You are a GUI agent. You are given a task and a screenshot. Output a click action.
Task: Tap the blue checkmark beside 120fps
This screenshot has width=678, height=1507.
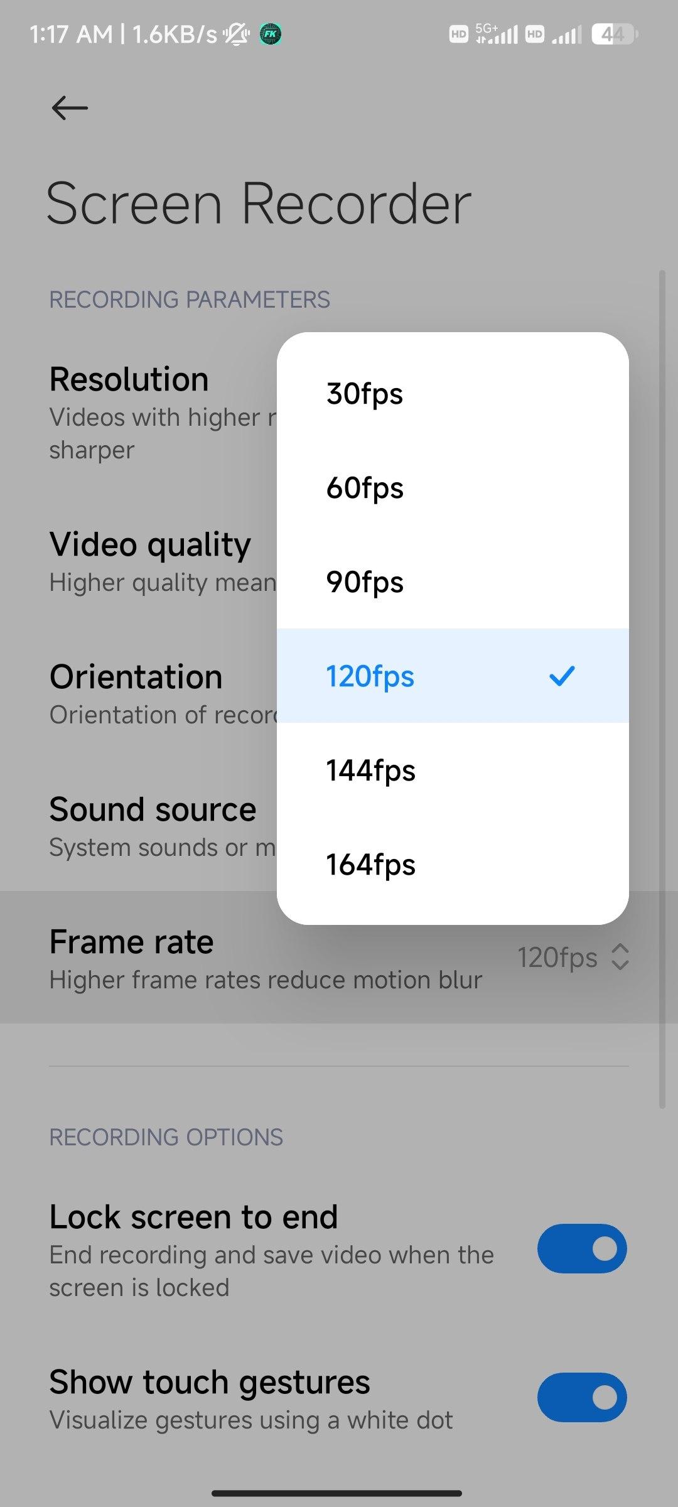click(x=562, y=676)
